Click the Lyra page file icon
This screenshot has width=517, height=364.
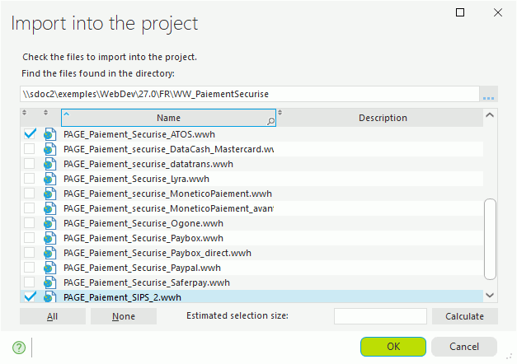click(x=49, y=179)
